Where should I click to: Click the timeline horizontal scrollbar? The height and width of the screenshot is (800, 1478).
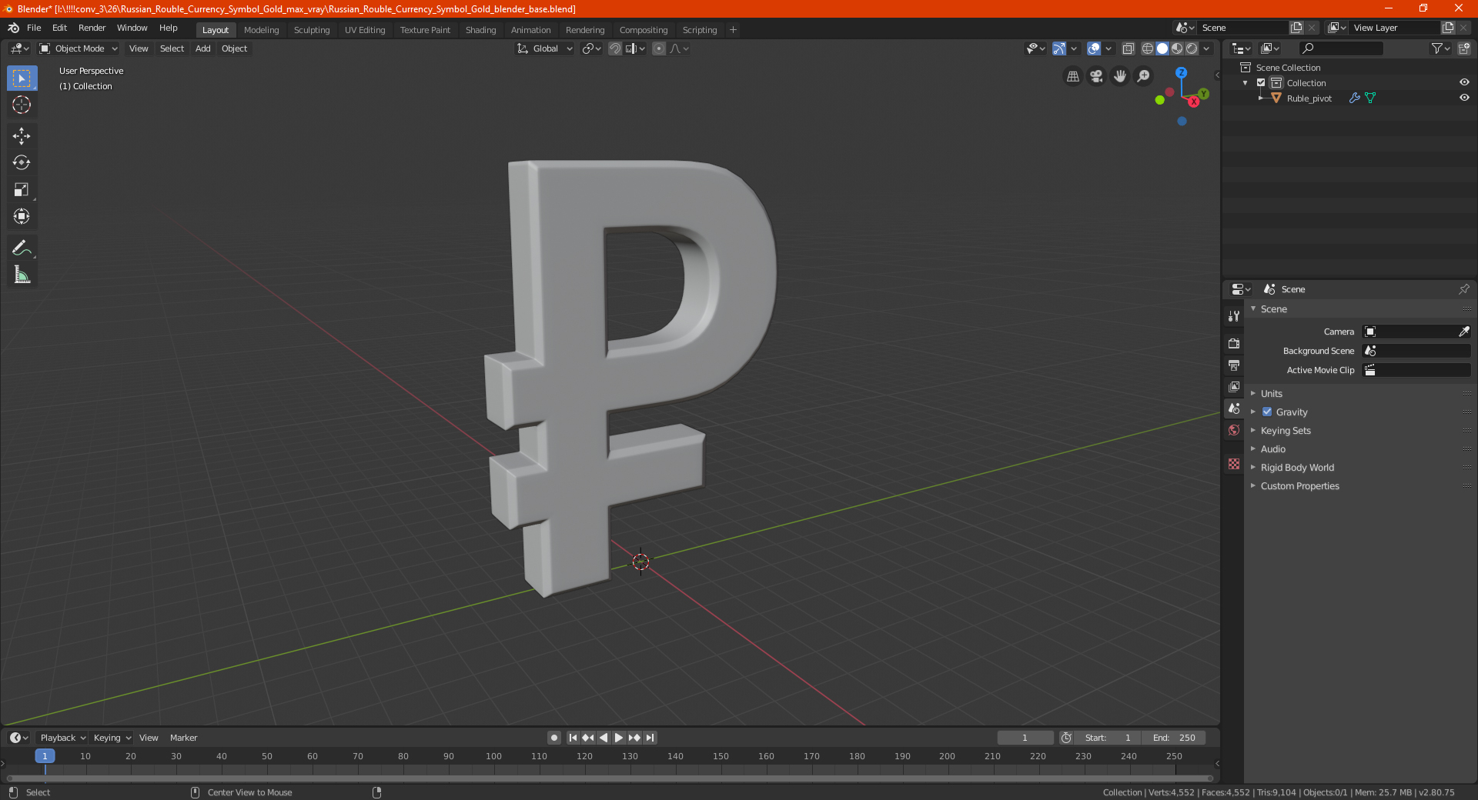(609, 778)
